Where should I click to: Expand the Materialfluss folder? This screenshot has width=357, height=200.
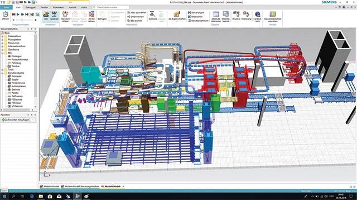[2, 36]
